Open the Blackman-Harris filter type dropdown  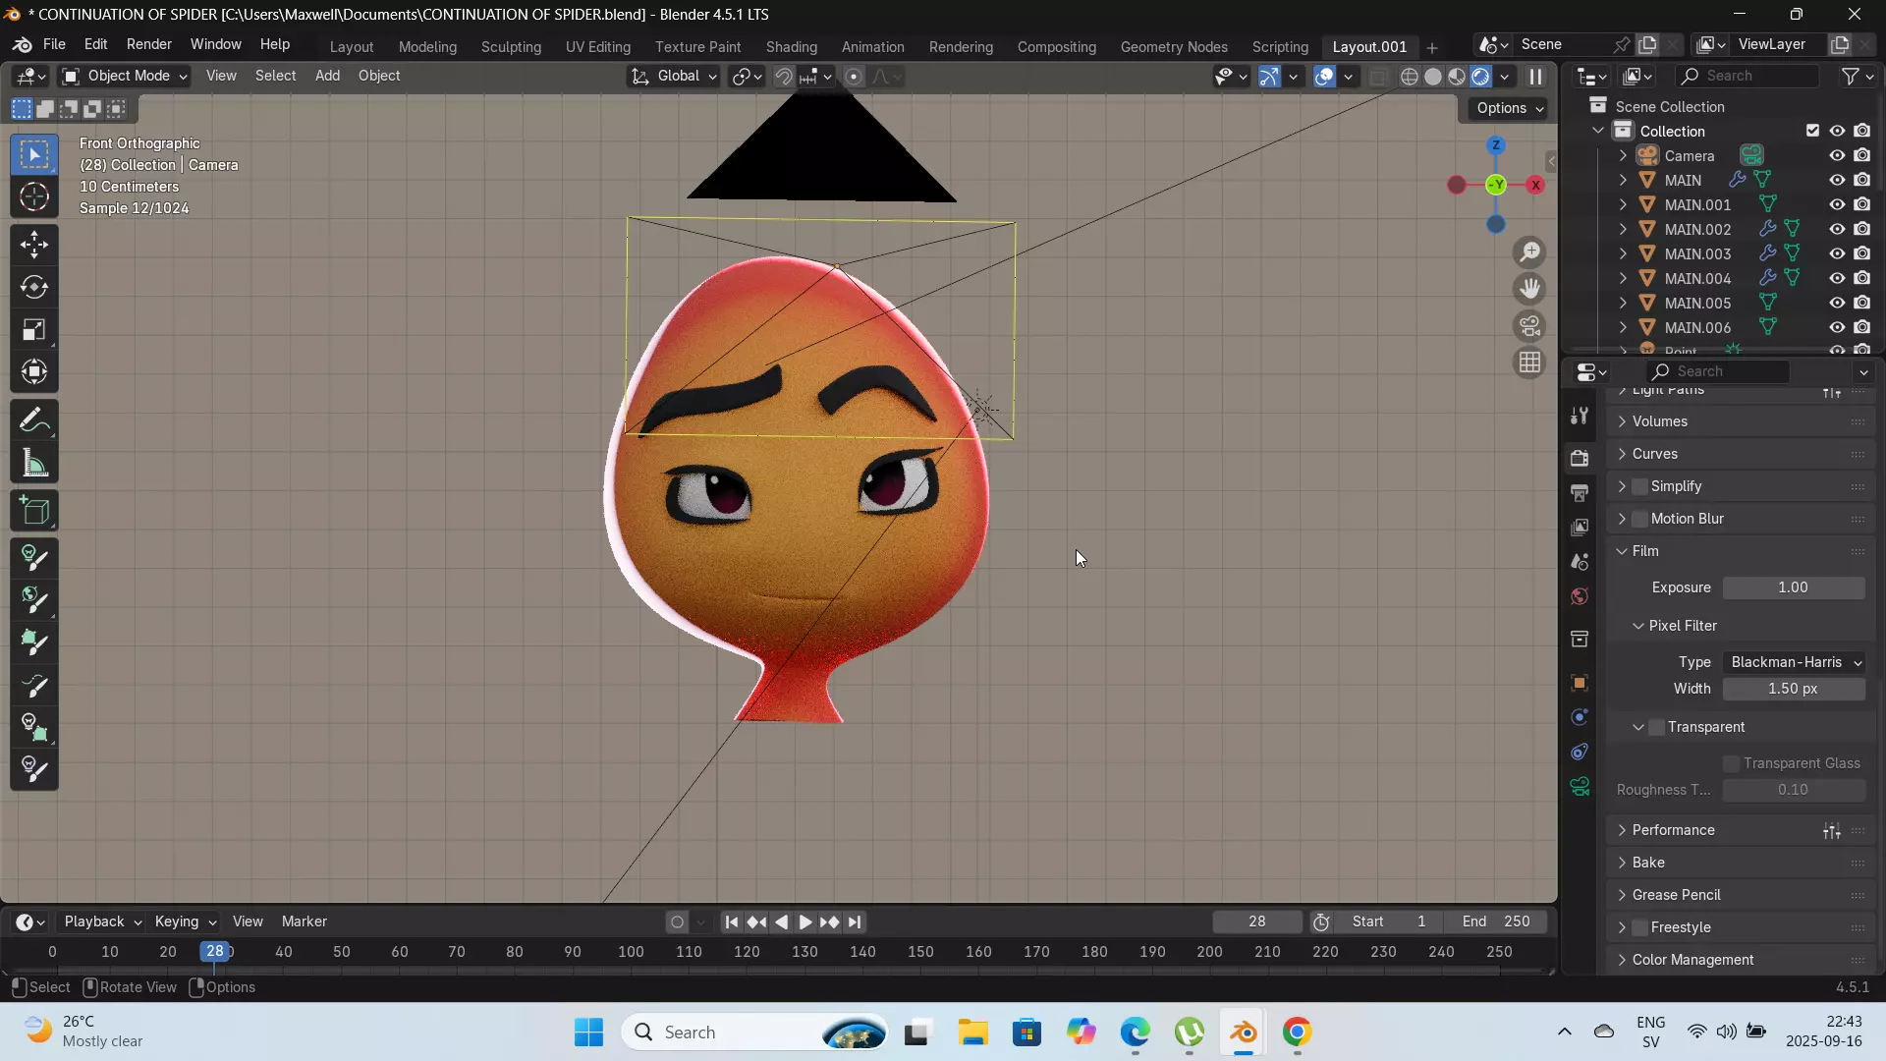(x=1795, y=662)
